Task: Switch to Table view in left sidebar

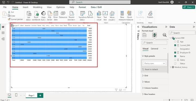Action: point(3,33)
